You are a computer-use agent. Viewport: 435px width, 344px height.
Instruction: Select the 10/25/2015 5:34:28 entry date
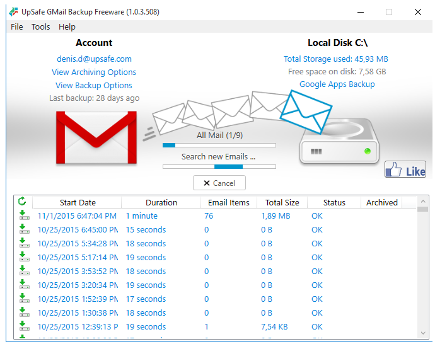click(78, 243)
